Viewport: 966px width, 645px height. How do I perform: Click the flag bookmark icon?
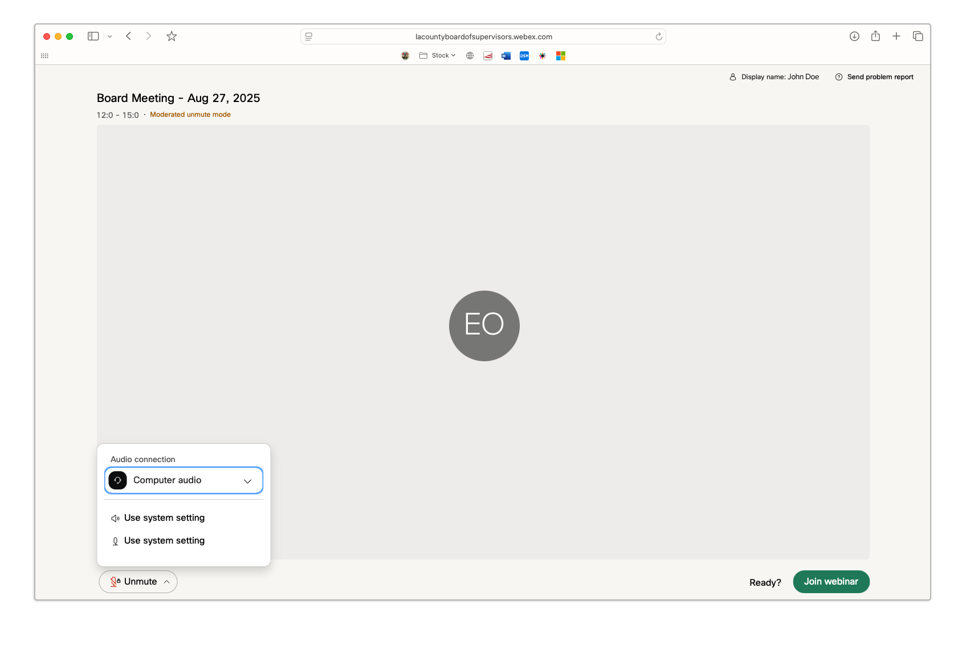click(x=487, y=55)
